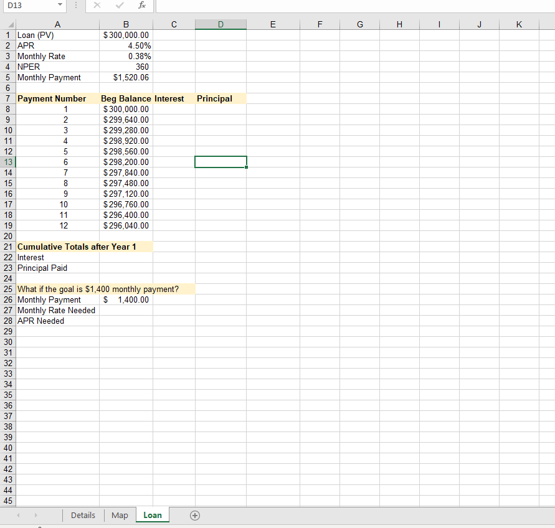The image size is (555, 528).
Task: Click the Cancel X icon in formula bar
Action: (97, 6)
